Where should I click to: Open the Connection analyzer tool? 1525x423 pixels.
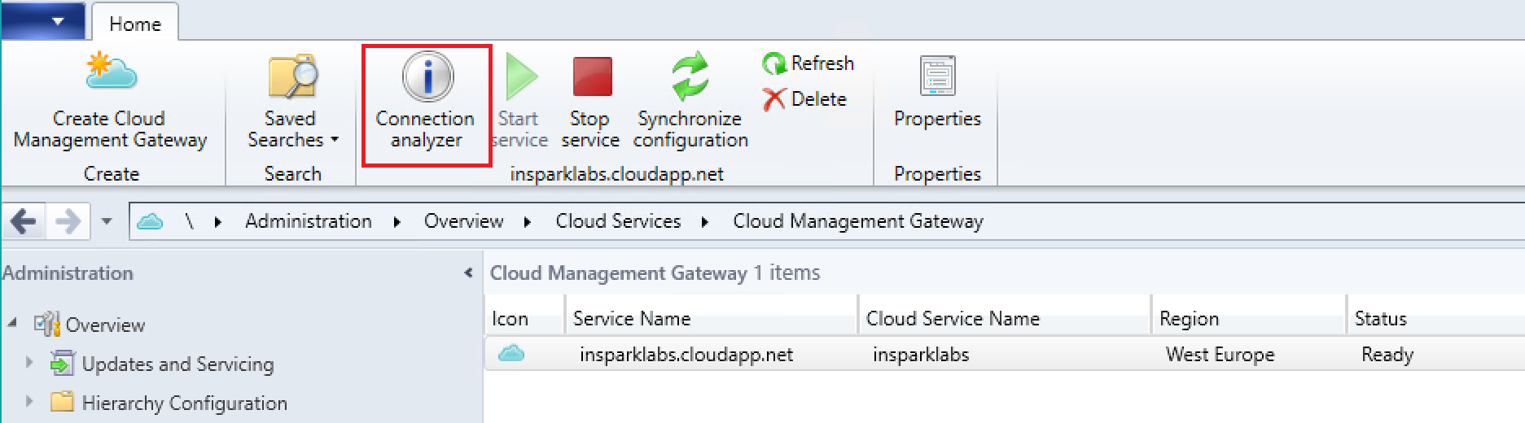[x=426, y=77]
